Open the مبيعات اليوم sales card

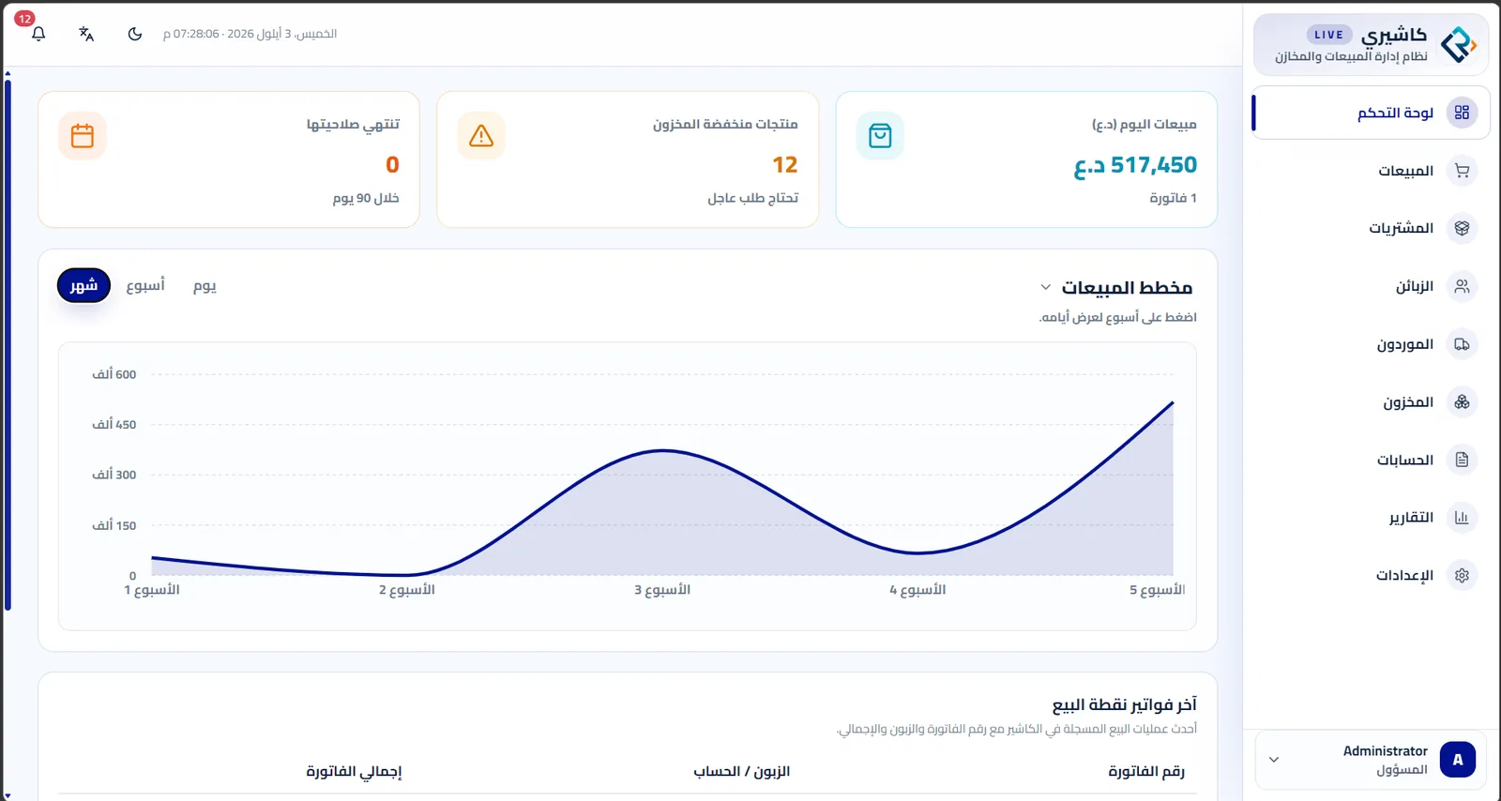pyautogui.click(x=1026, y=159)
